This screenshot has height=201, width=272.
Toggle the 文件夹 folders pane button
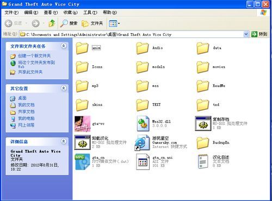(x=92, y=23)
